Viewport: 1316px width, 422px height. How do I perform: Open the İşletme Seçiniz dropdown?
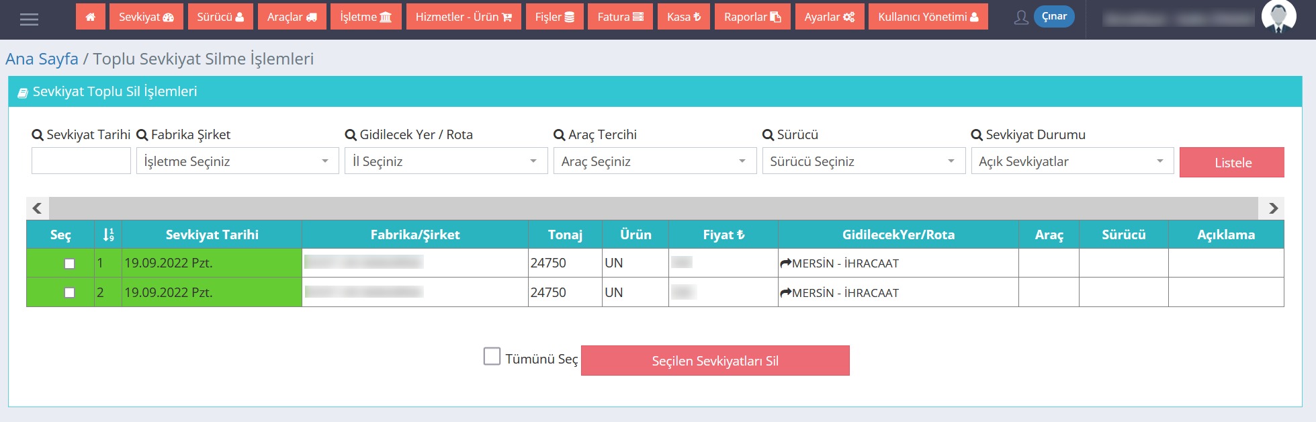237,161
